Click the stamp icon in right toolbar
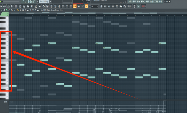This screenshot has width=187, height=113. [101, 6]
